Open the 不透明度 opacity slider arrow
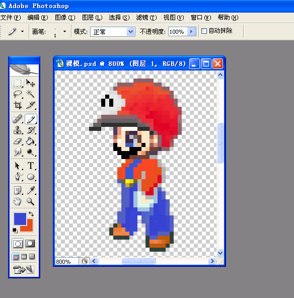Screen dimensions: 294x298 (x=192, y=32)
